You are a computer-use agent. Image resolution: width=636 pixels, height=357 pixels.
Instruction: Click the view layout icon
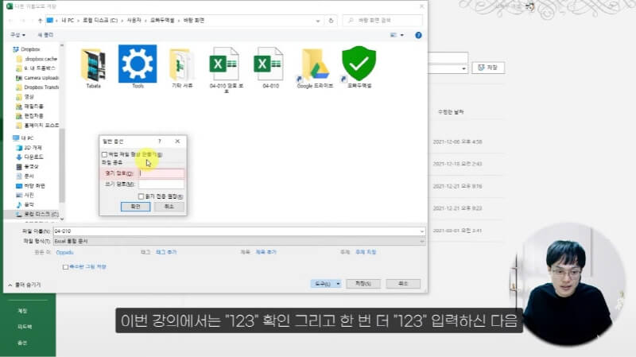coord(394,35)
